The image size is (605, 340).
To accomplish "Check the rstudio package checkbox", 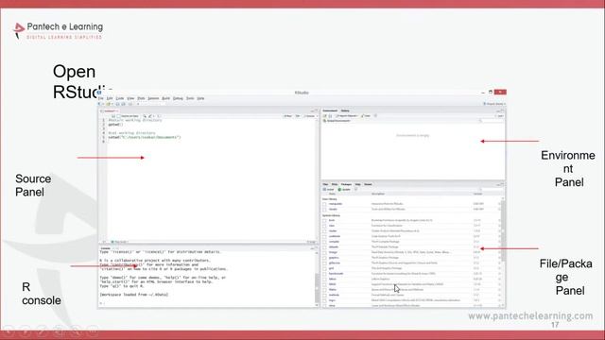I will pos(324,210).
